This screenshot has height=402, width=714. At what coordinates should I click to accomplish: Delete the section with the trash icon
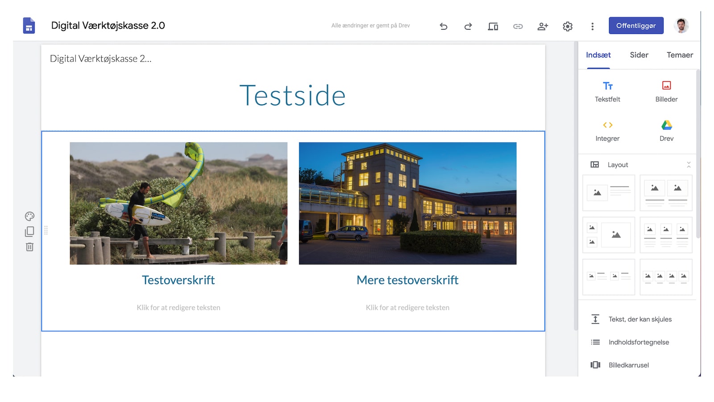click(29, 246)
